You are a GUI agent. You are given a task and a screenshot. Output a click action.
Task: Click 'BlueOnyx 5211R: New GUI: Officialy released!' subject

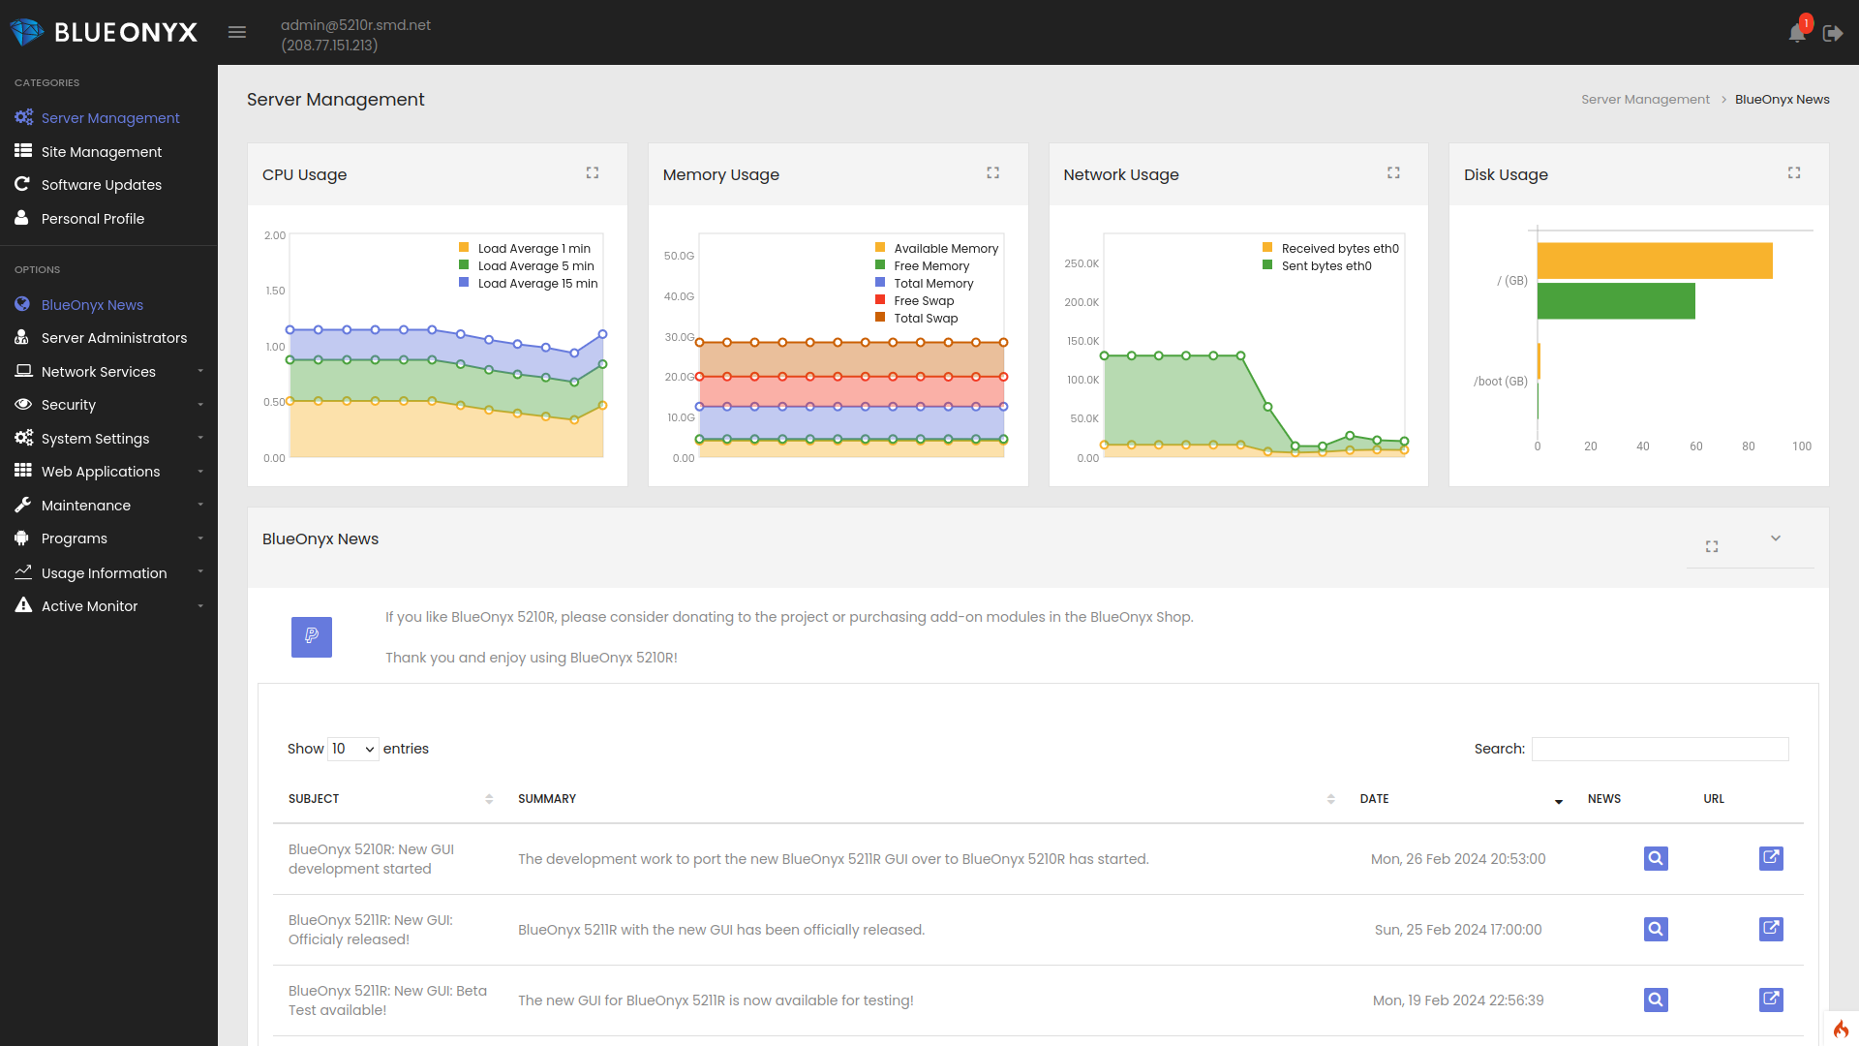point(371,930)
